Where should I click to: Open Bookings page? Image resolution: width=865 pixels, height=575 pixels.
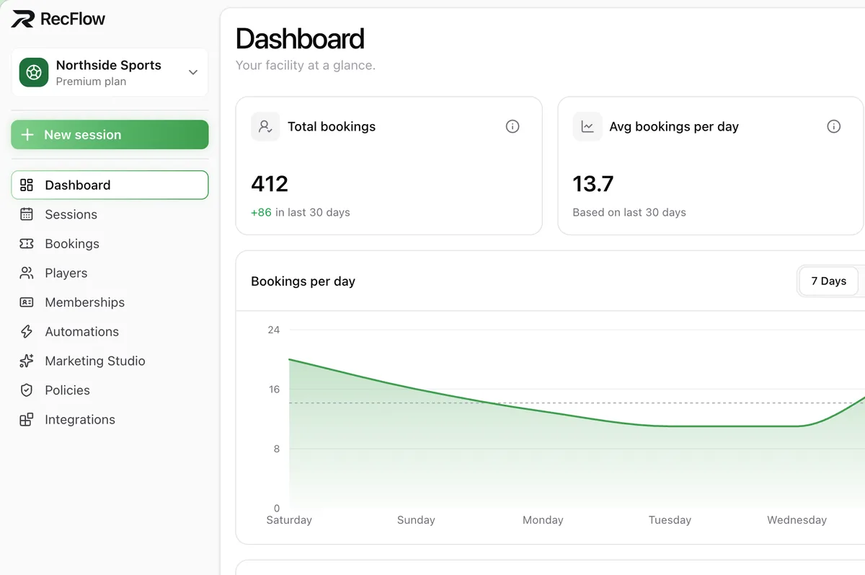click(x=110, y=244)
